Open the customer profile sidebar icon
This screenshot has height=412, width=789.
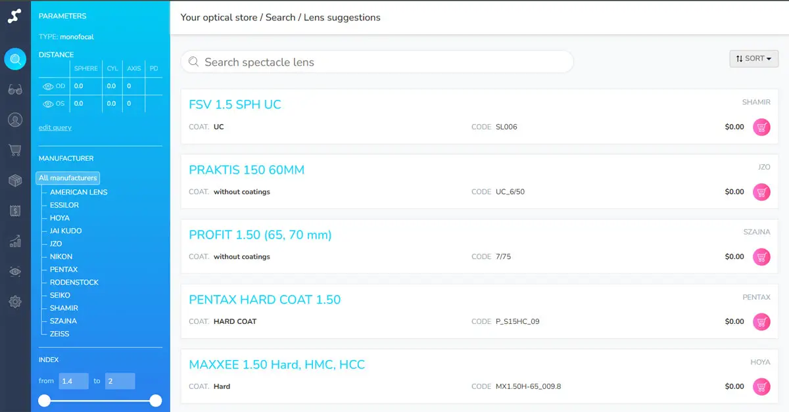(x=15, y=120)
